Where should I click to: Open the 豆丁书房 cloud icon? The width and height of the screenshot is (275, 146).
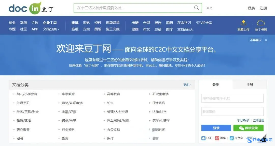(x=261, y=23)
